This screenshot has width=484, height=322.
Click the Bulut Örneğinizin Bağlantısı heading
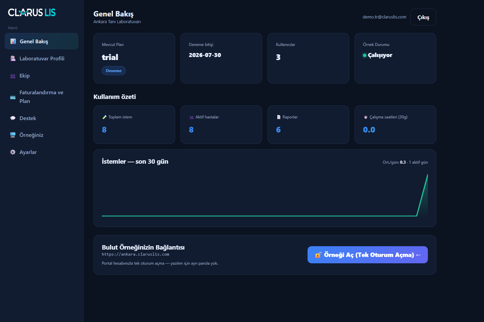(143, 247)
